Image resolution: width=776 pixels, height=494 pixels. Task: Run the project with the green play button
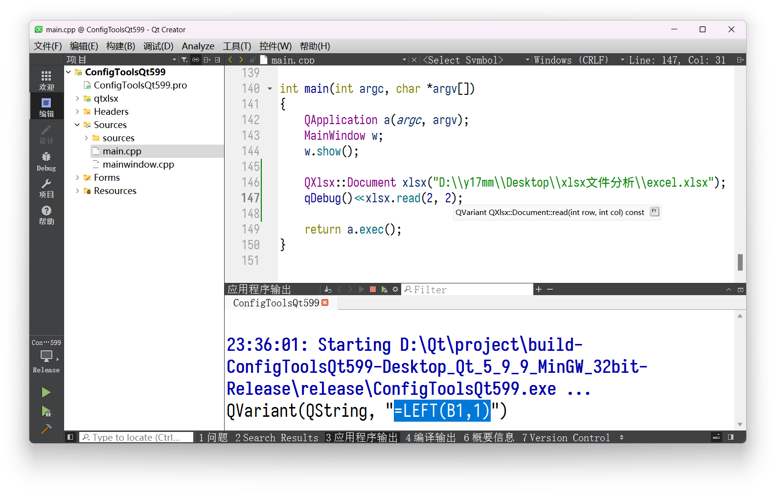[46, 392]
